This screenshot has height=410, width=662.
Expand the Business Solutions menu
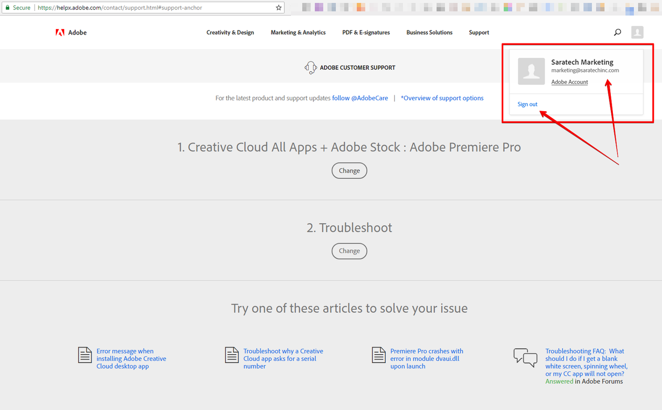(429, 32)
